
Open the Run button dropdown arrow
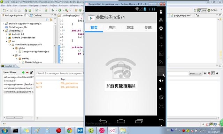coord(63,10)
